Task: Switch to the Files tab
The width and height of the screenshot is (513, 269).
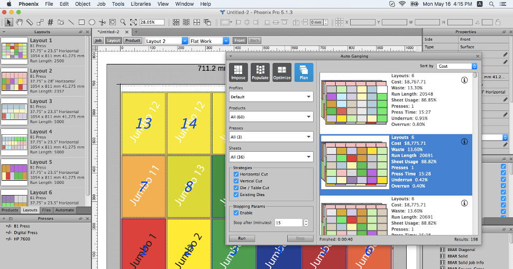Action: [47, 210]
